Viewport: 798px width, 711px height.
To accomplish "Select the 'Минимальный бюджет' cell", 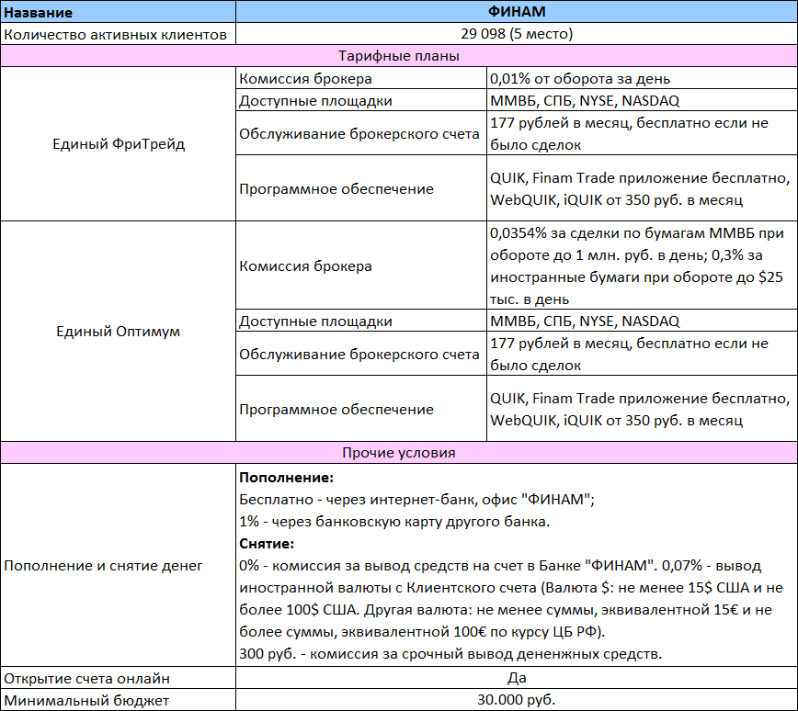I will [118, 700].
